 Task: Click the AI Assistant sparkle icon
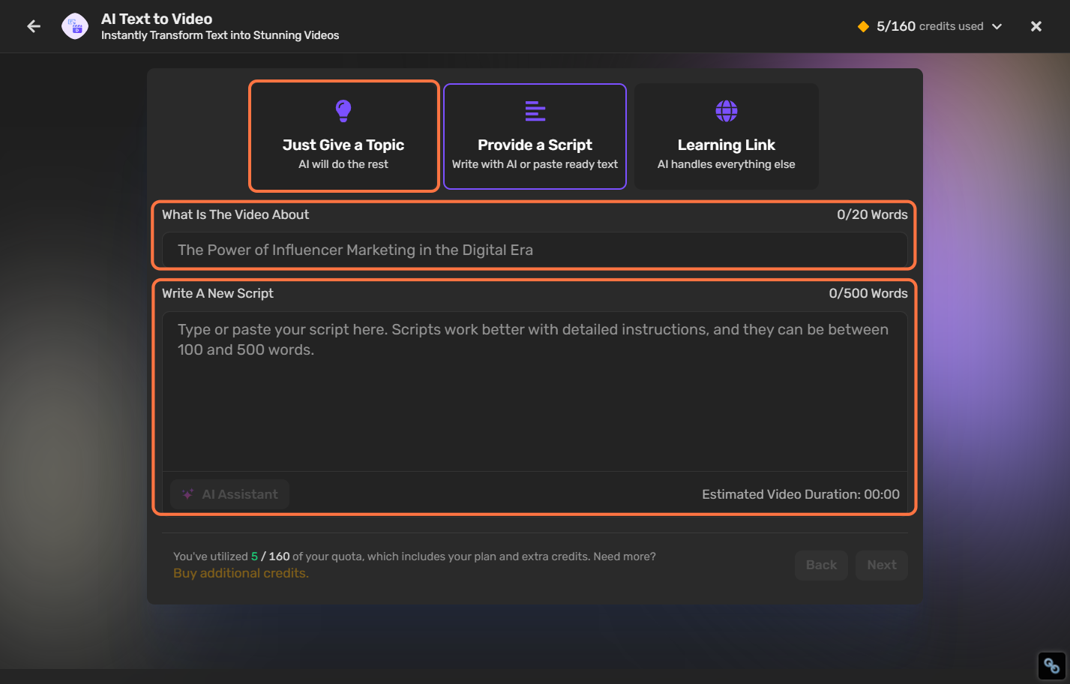pos(187,494)
